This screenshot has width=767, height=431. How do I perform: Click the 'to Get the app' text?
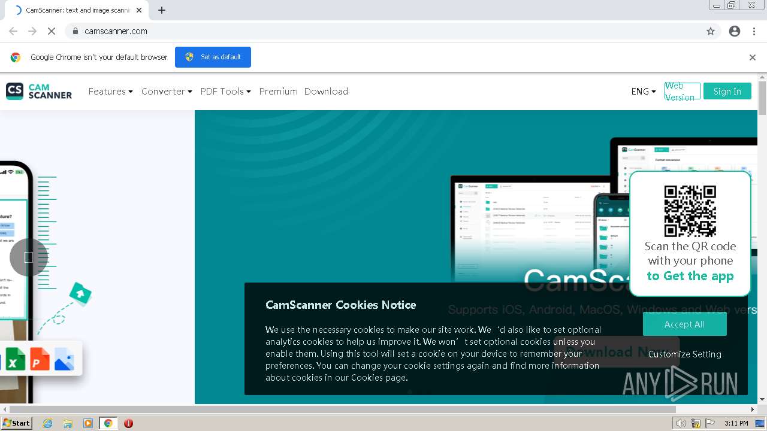point(690,276)
